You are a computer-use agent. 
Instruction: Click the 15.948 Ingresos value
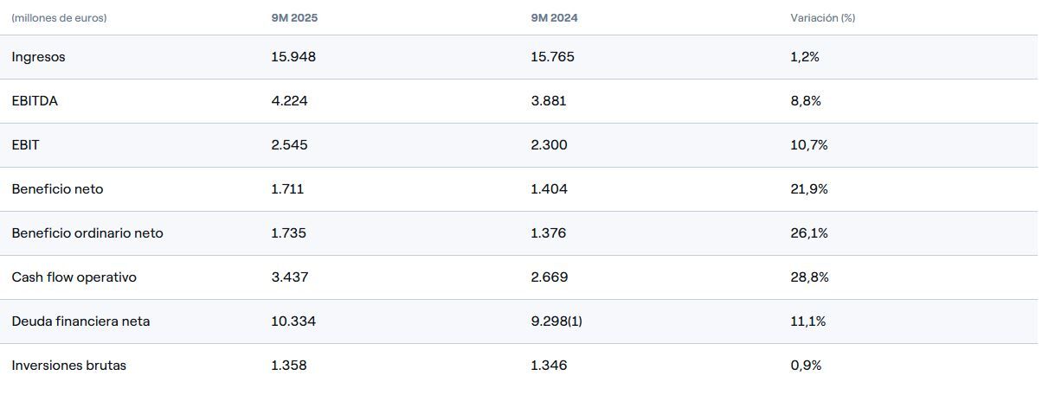(x=293, y=57)
